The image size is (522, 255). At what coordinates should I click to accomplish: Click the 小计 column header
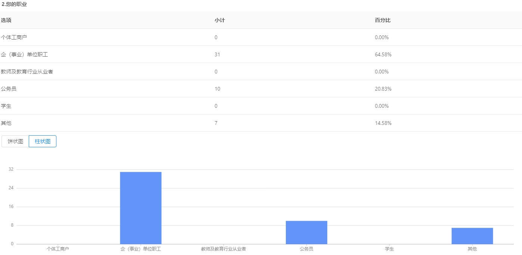(x=219, y=20)
